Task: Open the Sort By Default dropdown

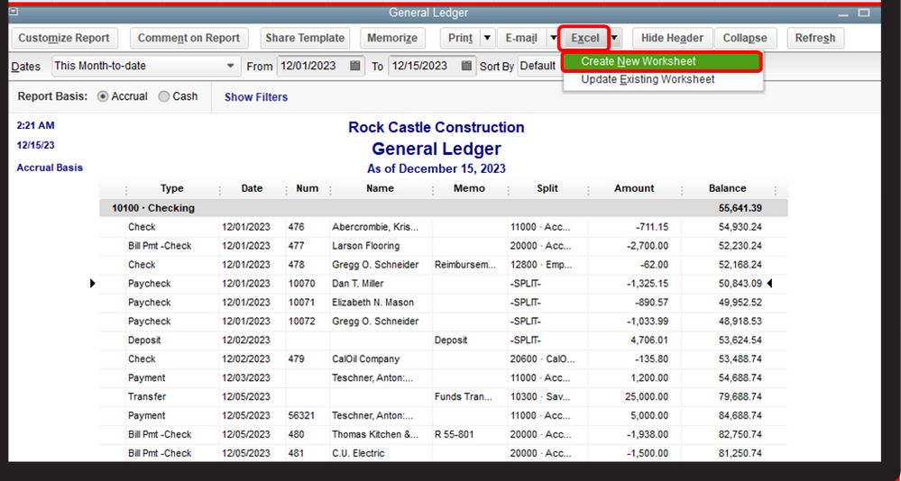Action: click(538, 66)
